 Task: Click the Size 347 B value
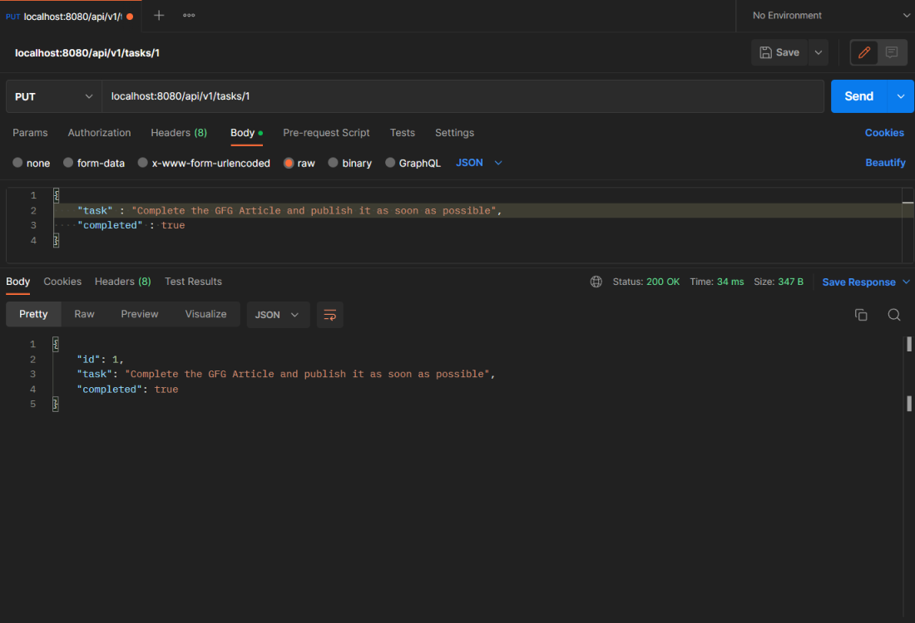790,282
